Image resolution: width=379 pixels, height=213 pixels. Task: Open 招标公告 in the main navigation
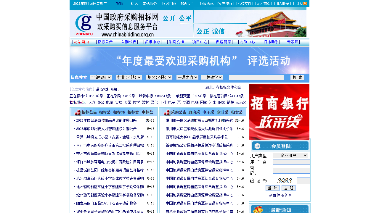point(105,42)
